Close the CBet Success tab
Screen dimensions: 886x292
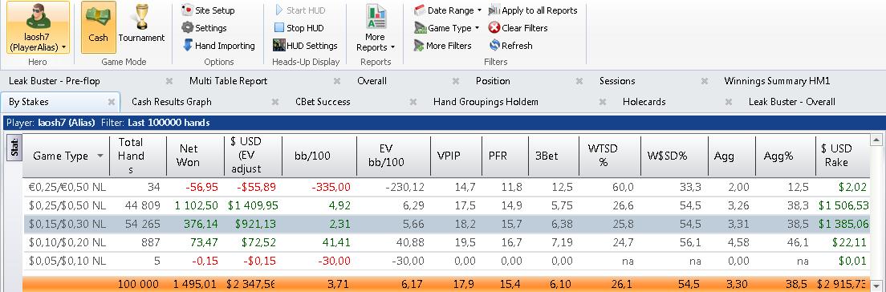pos(413,102)
